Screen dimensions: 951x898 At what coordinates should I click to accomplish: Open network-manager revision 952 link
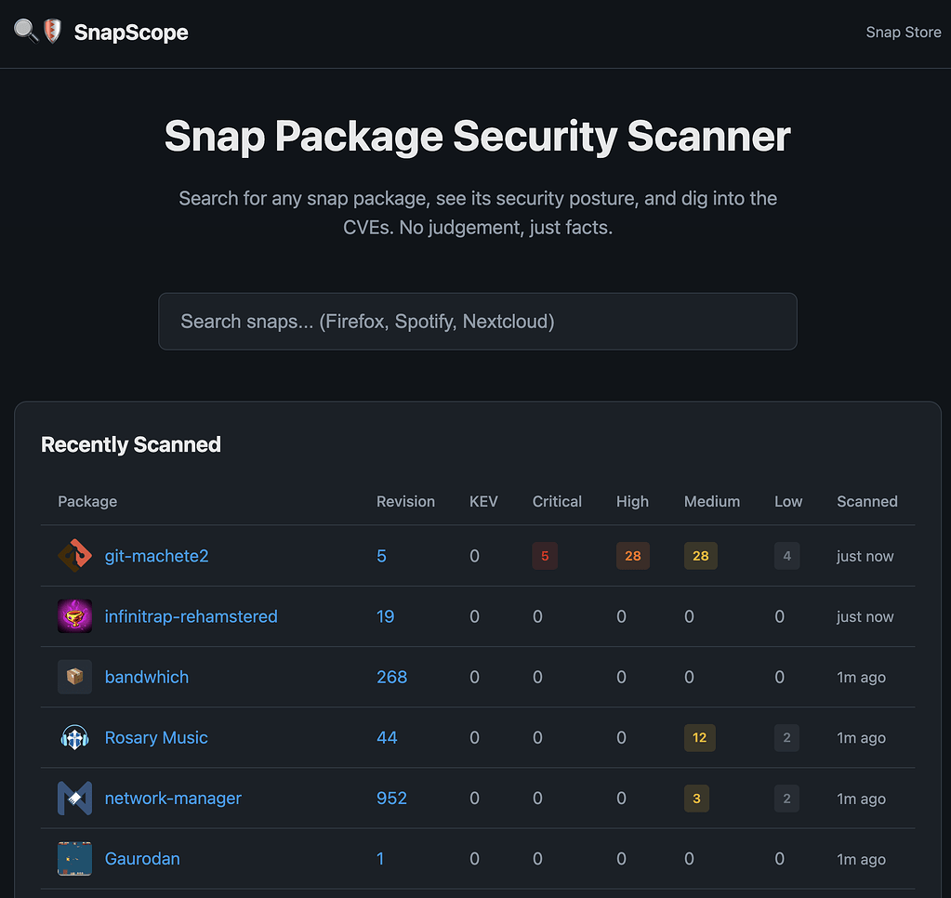391,798
